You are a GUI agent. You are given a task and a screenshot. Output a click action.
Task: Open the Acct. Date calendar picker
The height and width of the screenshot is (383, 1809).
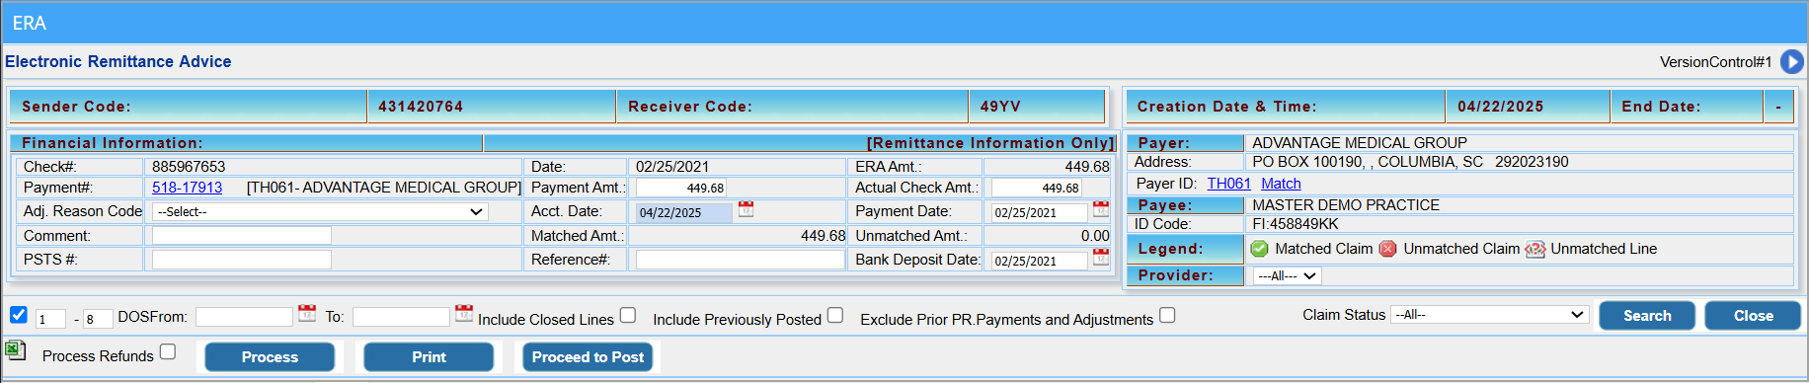[x=747, y=209]
